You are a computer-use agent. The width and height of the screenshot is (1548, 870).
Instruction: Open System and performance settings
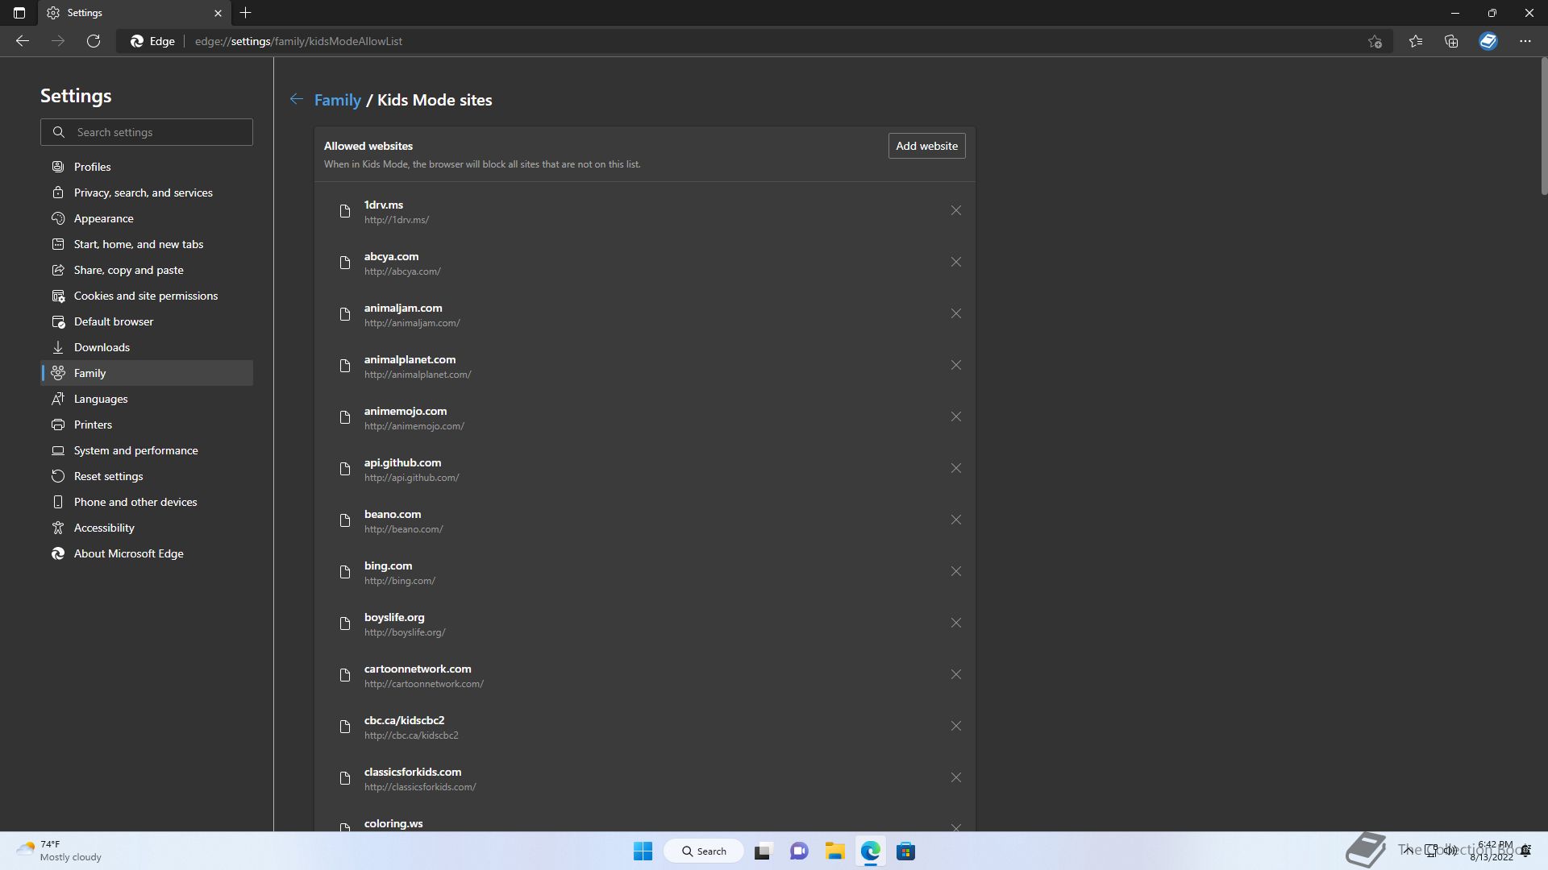(147, 450)
